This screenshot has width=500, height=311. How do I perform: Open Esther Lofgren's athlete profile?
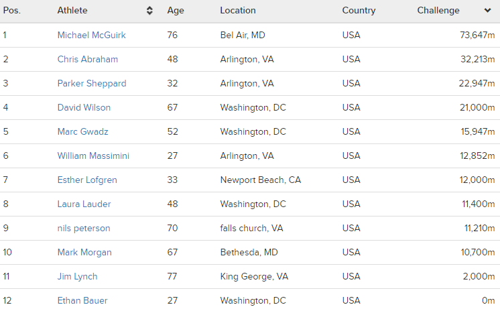point(88,180)
